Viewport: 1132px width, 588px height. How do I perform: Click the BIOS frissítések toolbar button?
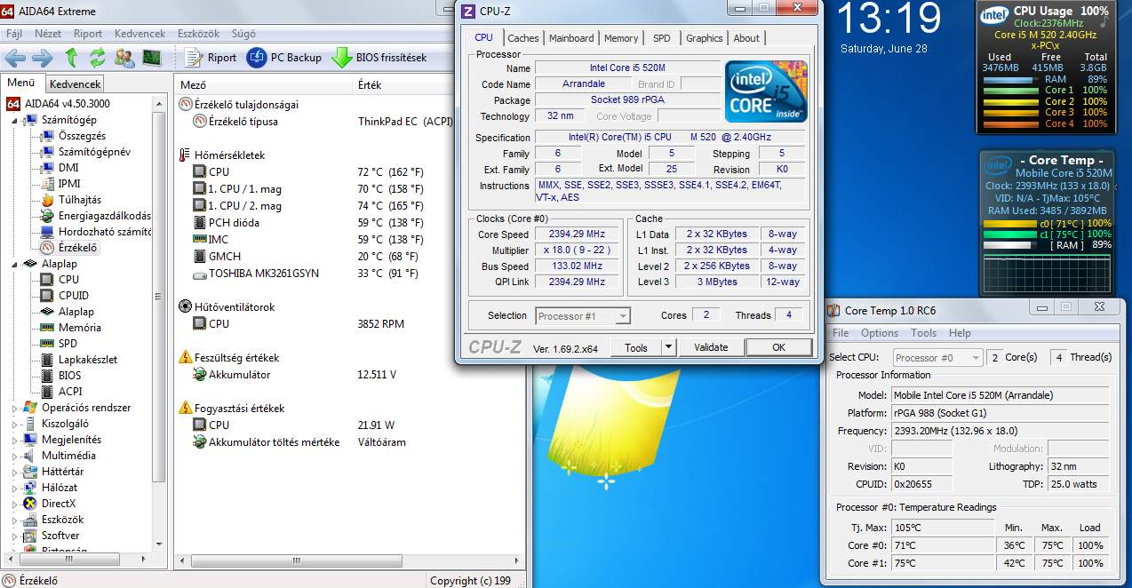pyautogui.click(x=379, y=58)
